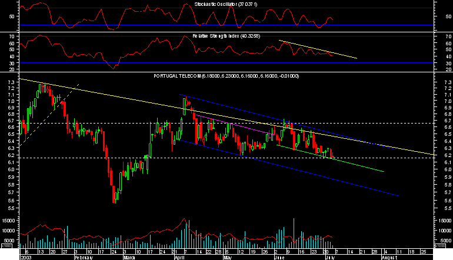
Task: Click the 5.5 price label on right axis
Action: tap(448, 208)
